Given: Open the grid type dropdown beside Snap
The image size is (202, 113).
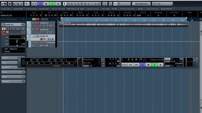Looking at the screenshot, I should (x=124, y=4).
